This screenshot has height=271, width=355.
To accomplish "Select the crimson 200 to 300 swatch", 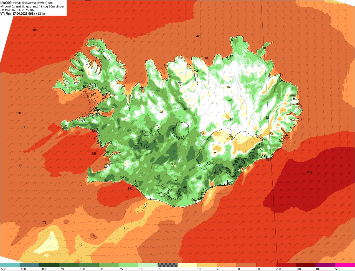I will 286,265.
